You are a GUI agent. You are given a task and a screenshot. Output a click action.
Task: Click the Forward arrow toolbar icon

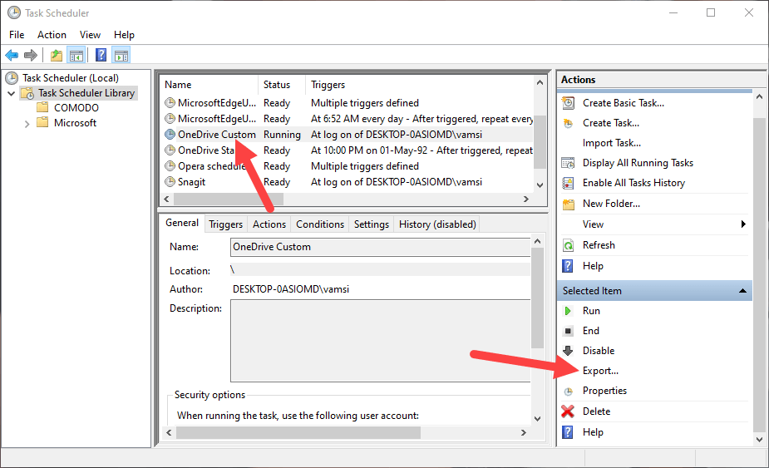(31, 55)
